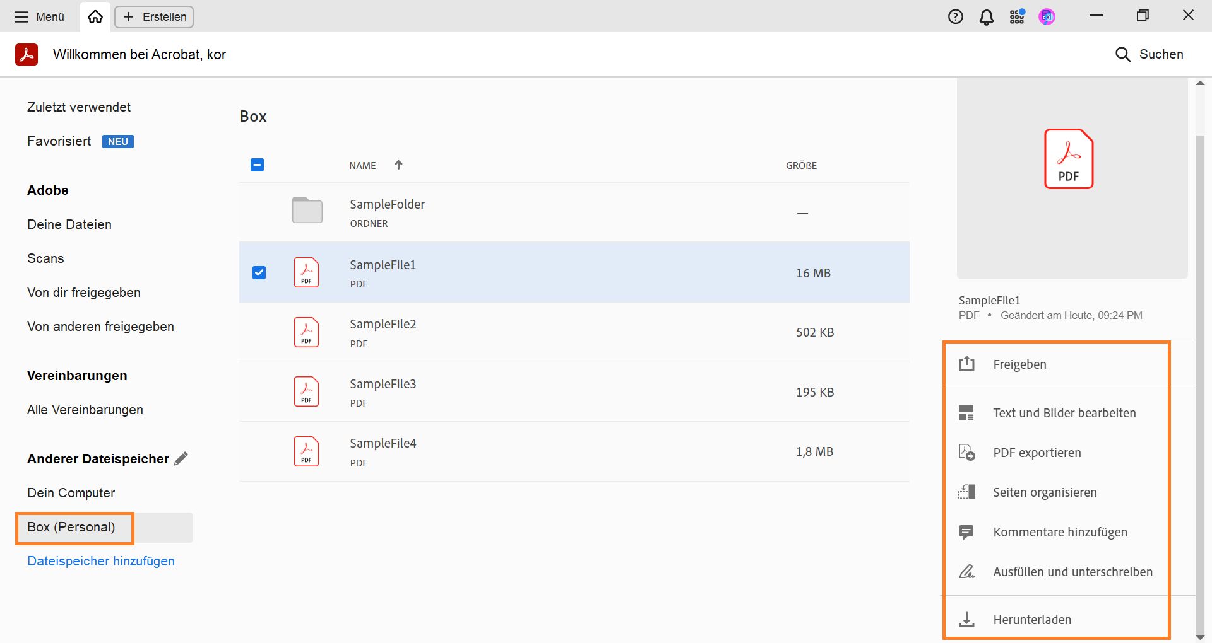The width and height of the screenshot is (1212, 643).
Task: Click the Home icon tab
Action: click(x=95, y=17)
